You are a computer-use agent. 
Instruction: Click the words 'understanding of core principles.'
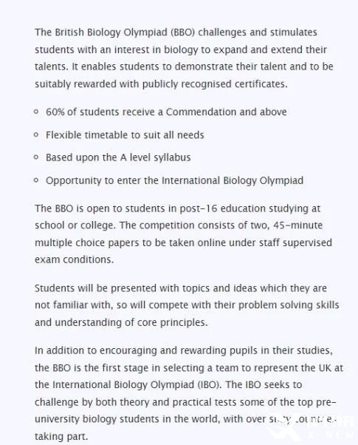click(x=131, y=322)
